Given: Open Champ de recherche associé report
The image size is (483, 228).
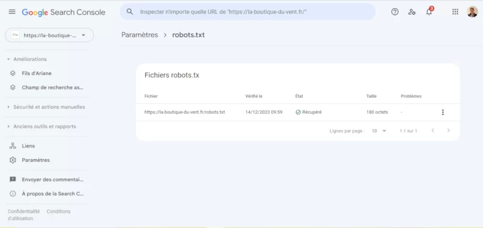Looking at the screenshot, I should pos(53,87).
